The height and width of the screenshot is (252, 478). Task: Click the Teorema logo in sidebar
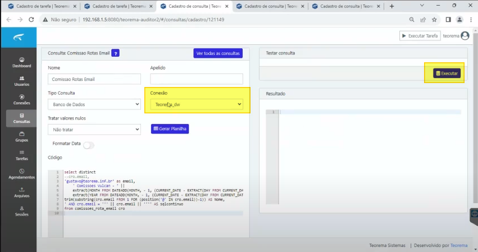pos(19,37)
